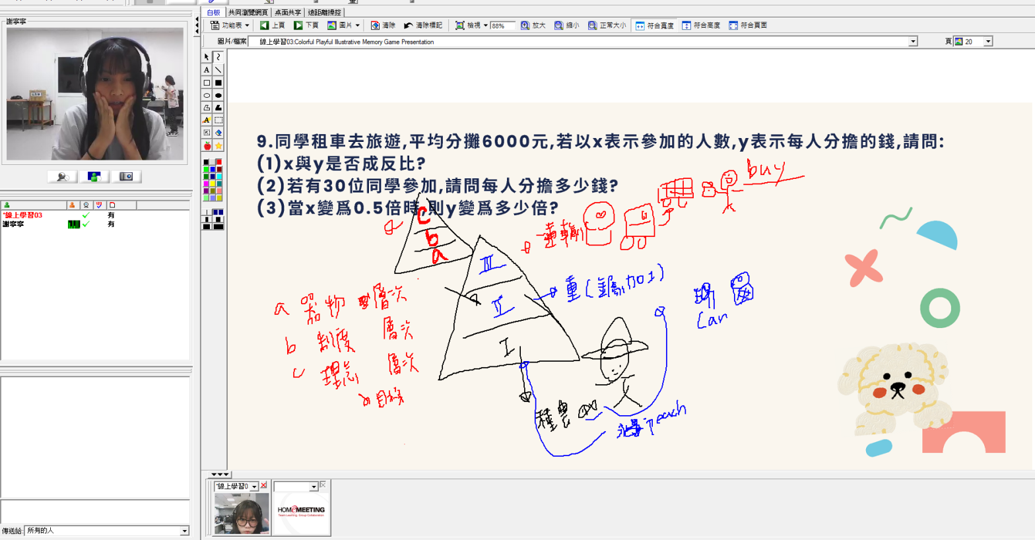The height and width of the screenshot is (540, 1035).
Task: Pick the red color swatch
Action: (218, 162)
